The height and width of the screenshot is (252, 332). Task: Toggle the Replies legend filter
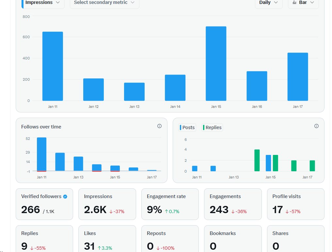tap(212, 127)
